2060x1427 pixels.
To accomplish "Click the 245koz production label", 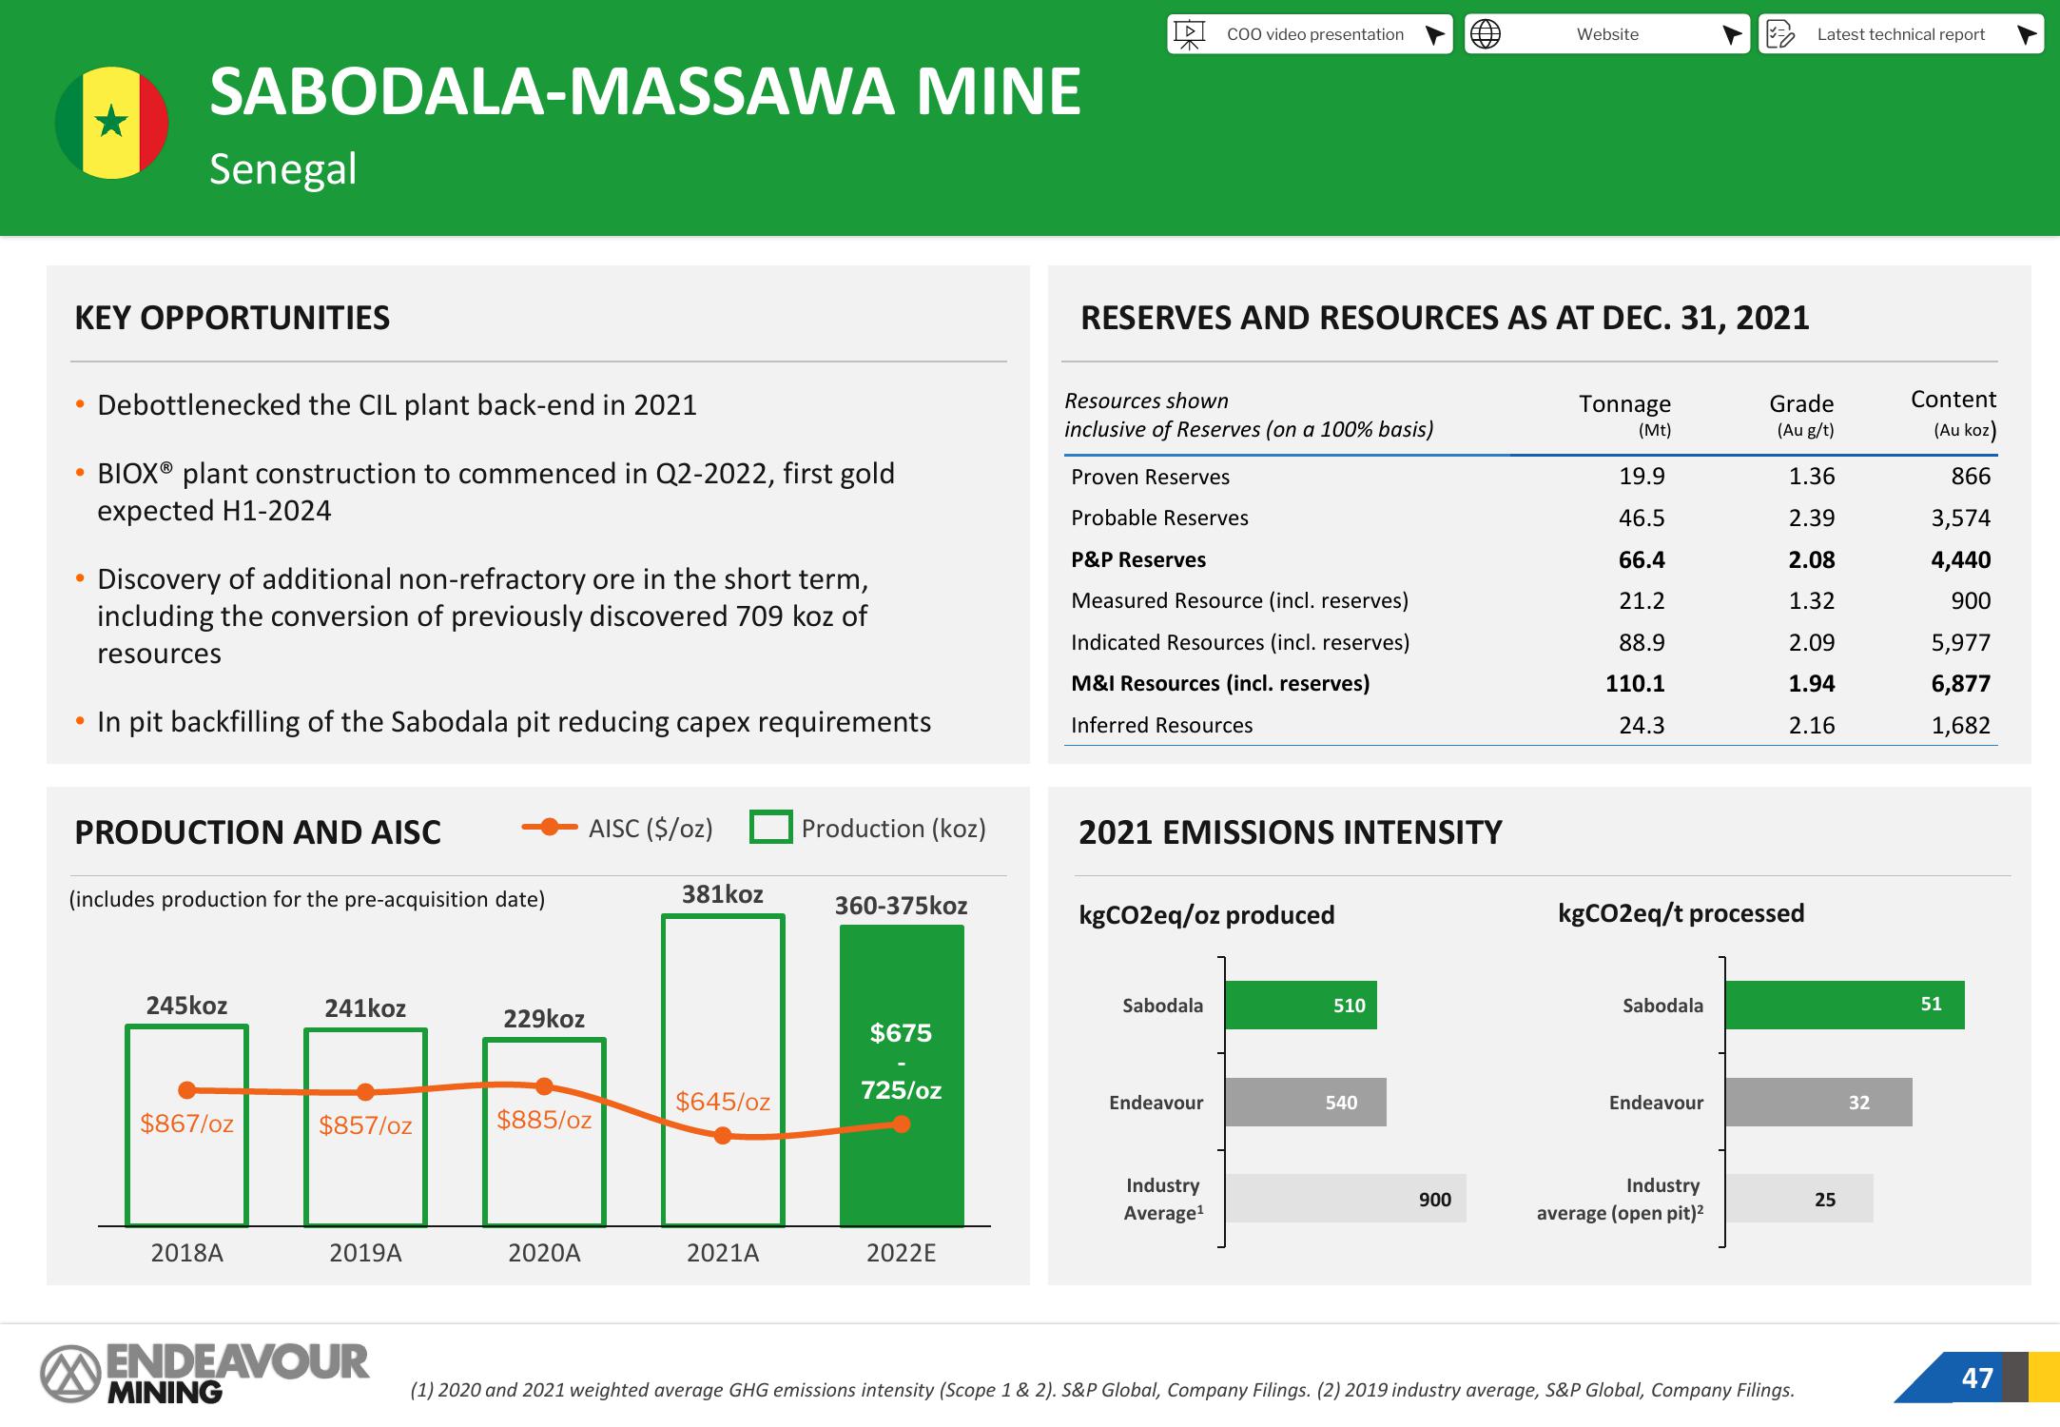I will pos(186,1006).
